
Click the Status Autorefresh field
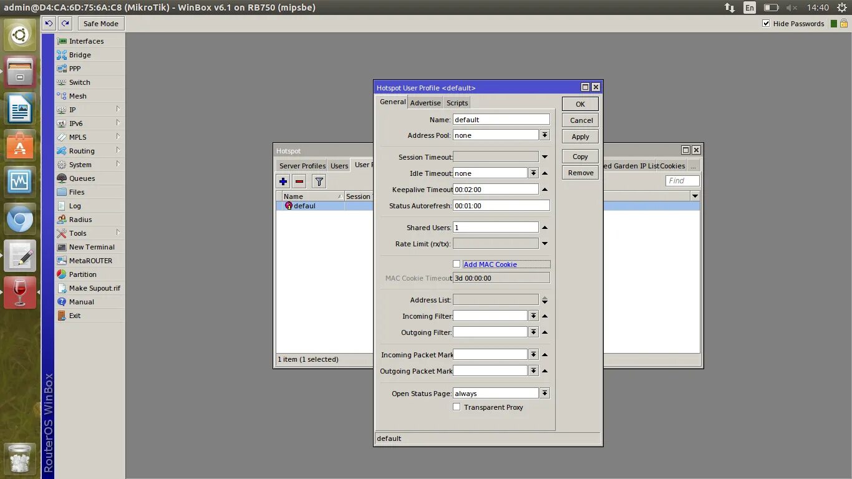[501, 205]
